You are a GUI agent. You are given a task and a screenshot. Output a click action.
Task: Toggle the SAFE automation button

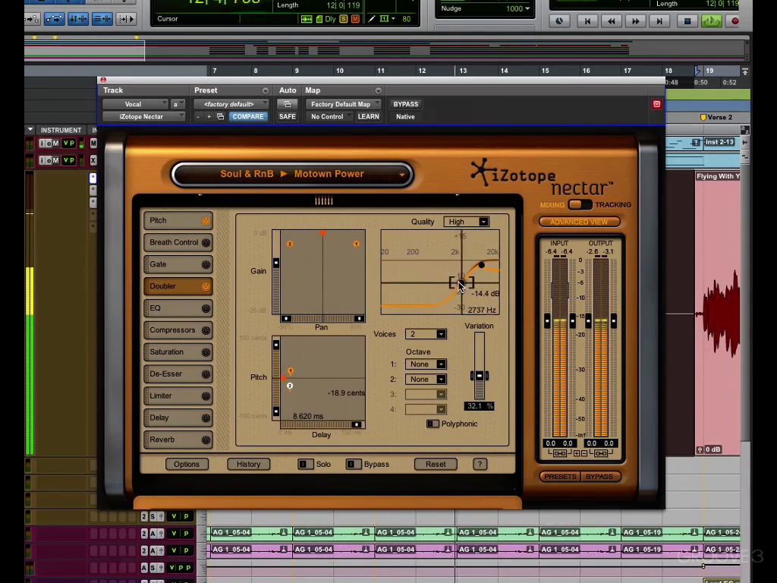point(288,116)
